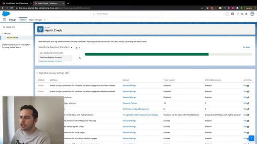
Task: Click the Quick Find box with health che
Action: click(x=16, y=27)
